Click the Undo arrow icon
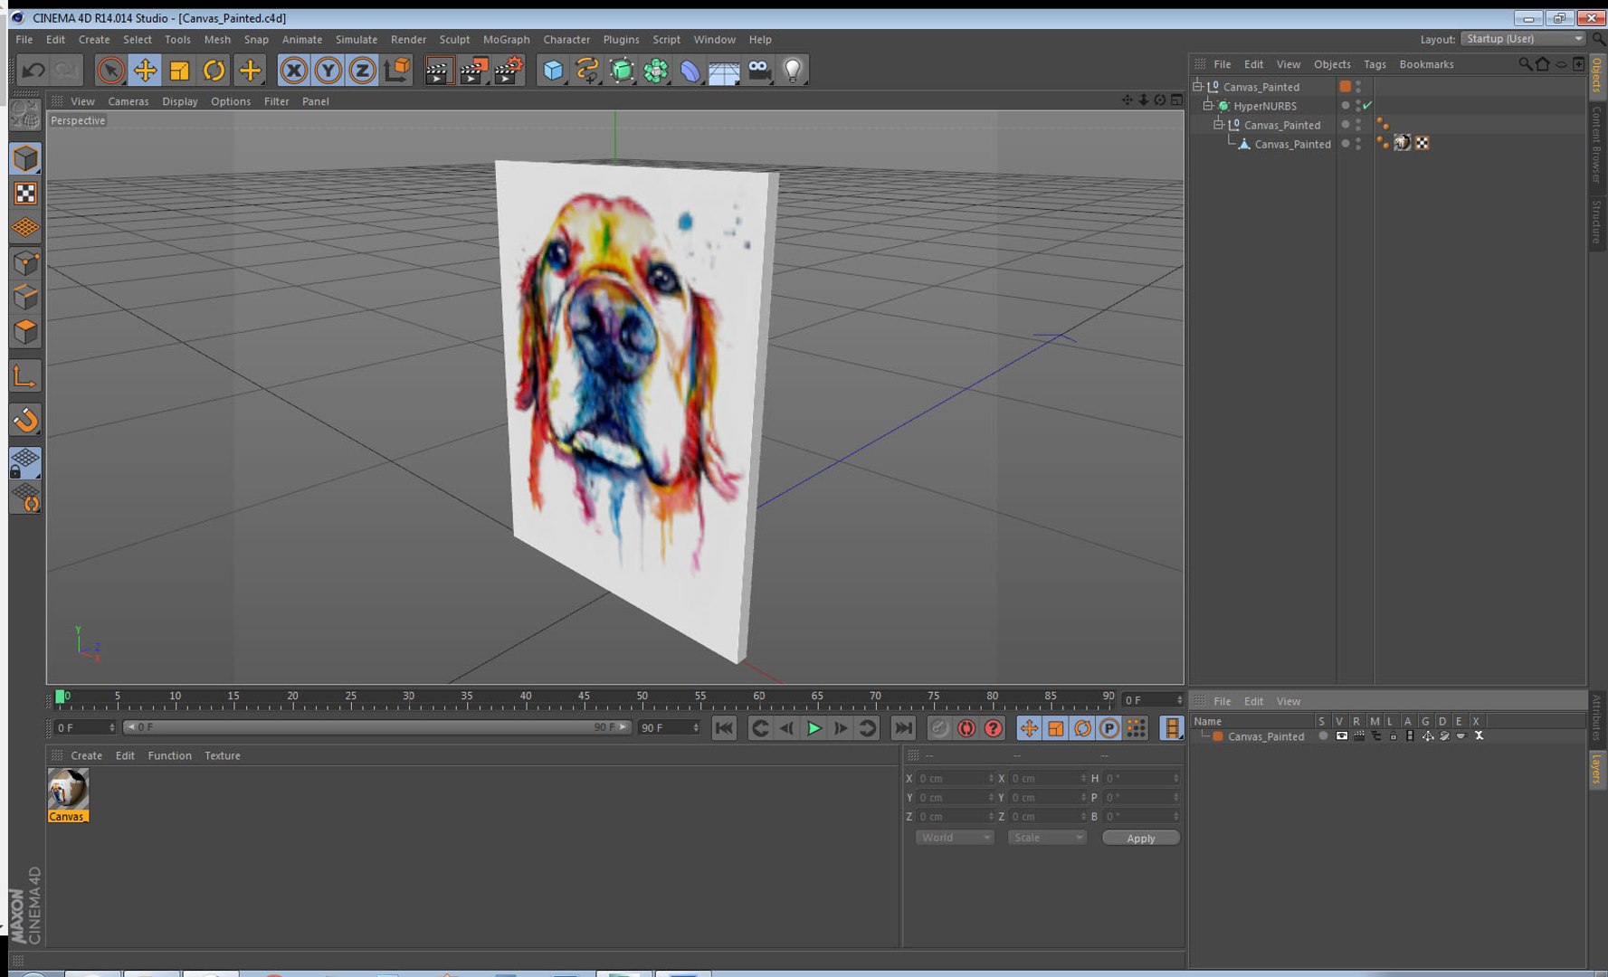Image resolution: width=1608 pixels, height=977 pixels. [x=33, y=71]
